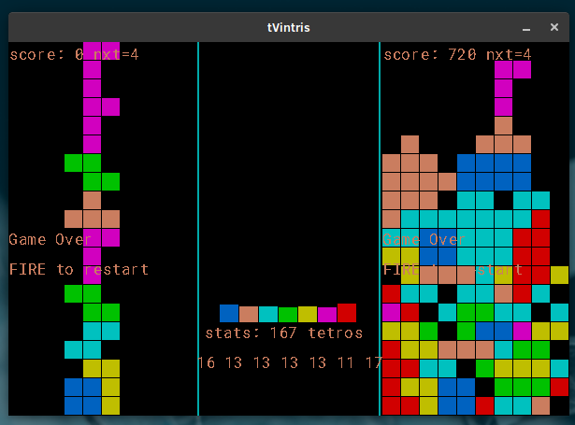Select the red square in stats row
This screenshot has width=575, height=425.
pos(347,313)
